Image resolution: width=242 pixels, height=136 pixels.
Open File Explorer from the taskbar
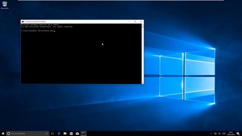click(65, 133)
